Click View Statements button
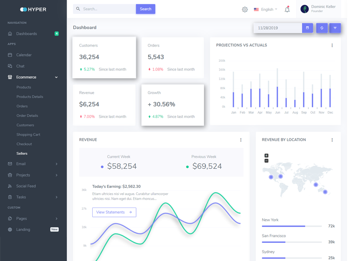Viewport: 348px width, 261px height. pos(114,212)
